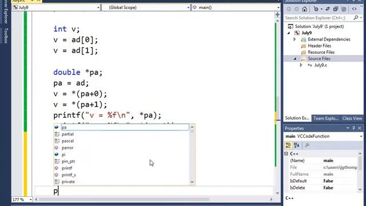The image size is (366, 206).
Task: Switch to Class View tab
Action: tap(352, 118)
